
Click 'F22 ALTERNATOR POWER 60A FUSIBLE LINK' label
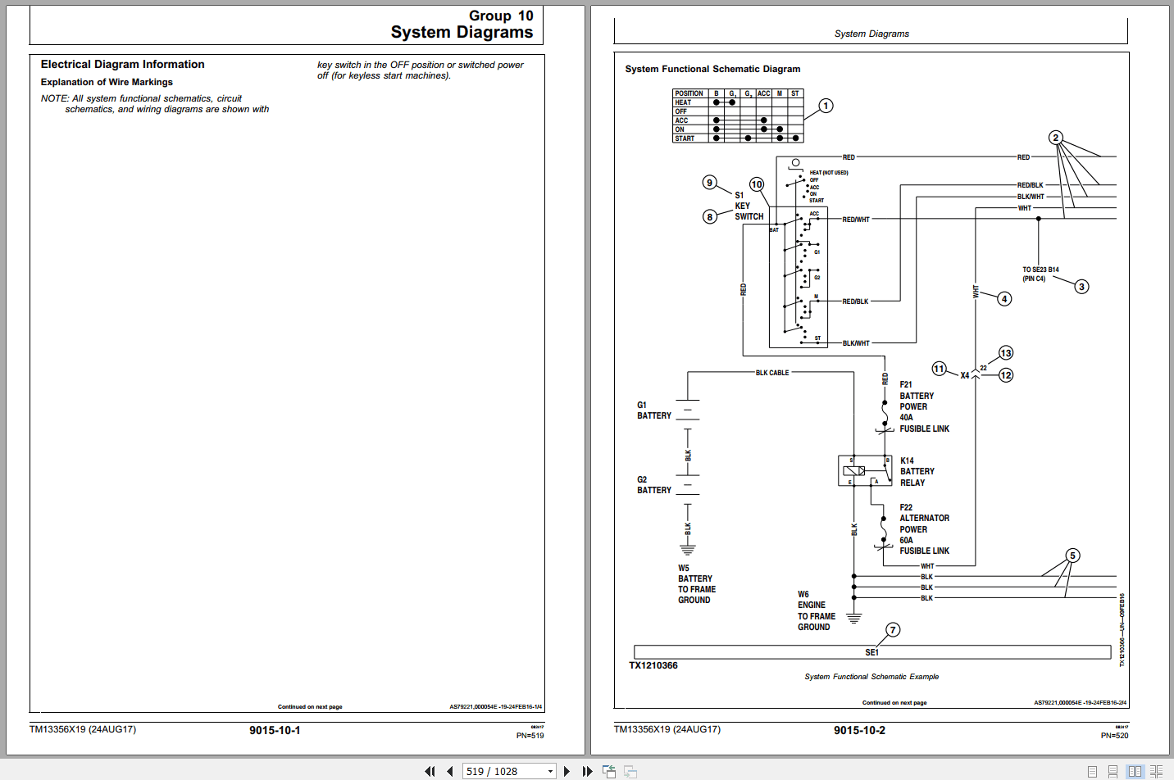tap(924, 529)
